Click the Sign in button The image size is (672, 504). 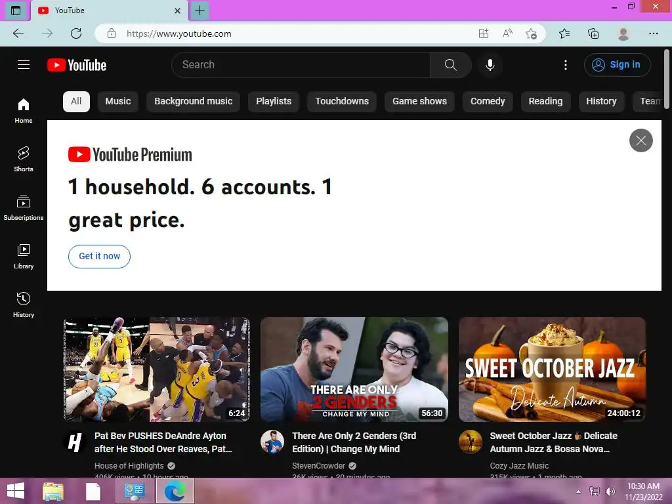tap(617, 65)
